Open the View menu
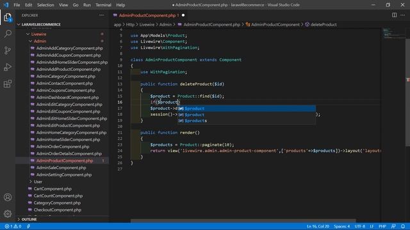410x230 pixels. (63, 5)
